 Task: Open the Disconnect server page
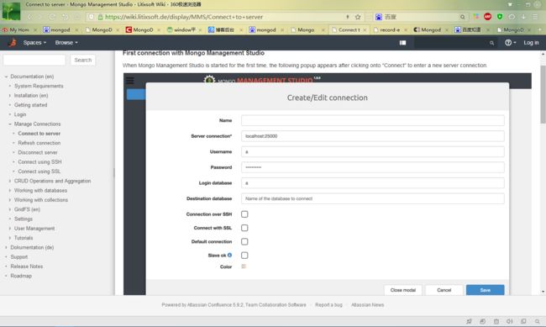point(38,152)
